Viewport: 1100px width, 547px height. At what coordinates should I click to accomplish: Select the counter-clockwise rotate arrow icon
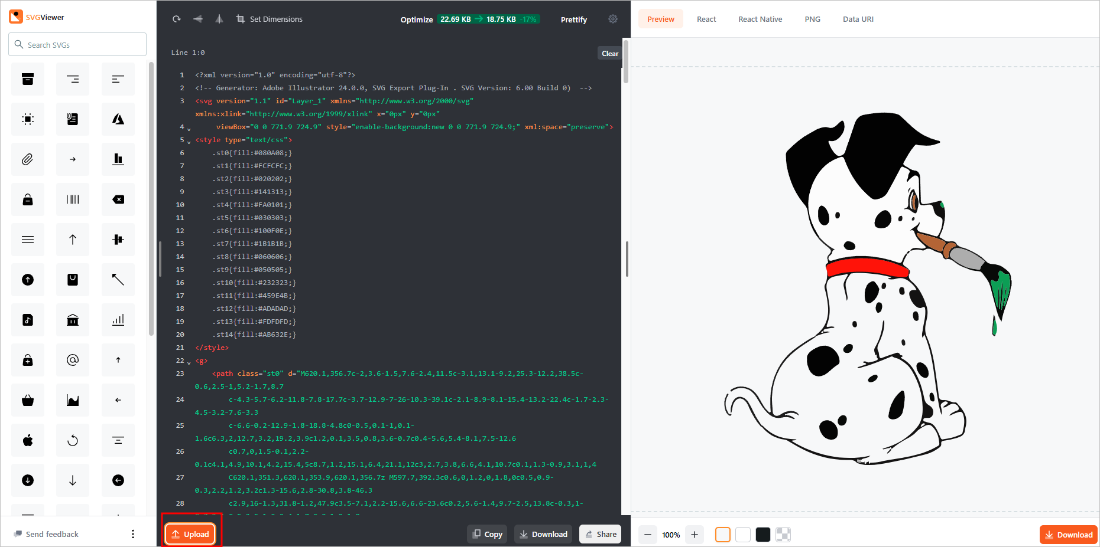(73, 440)
